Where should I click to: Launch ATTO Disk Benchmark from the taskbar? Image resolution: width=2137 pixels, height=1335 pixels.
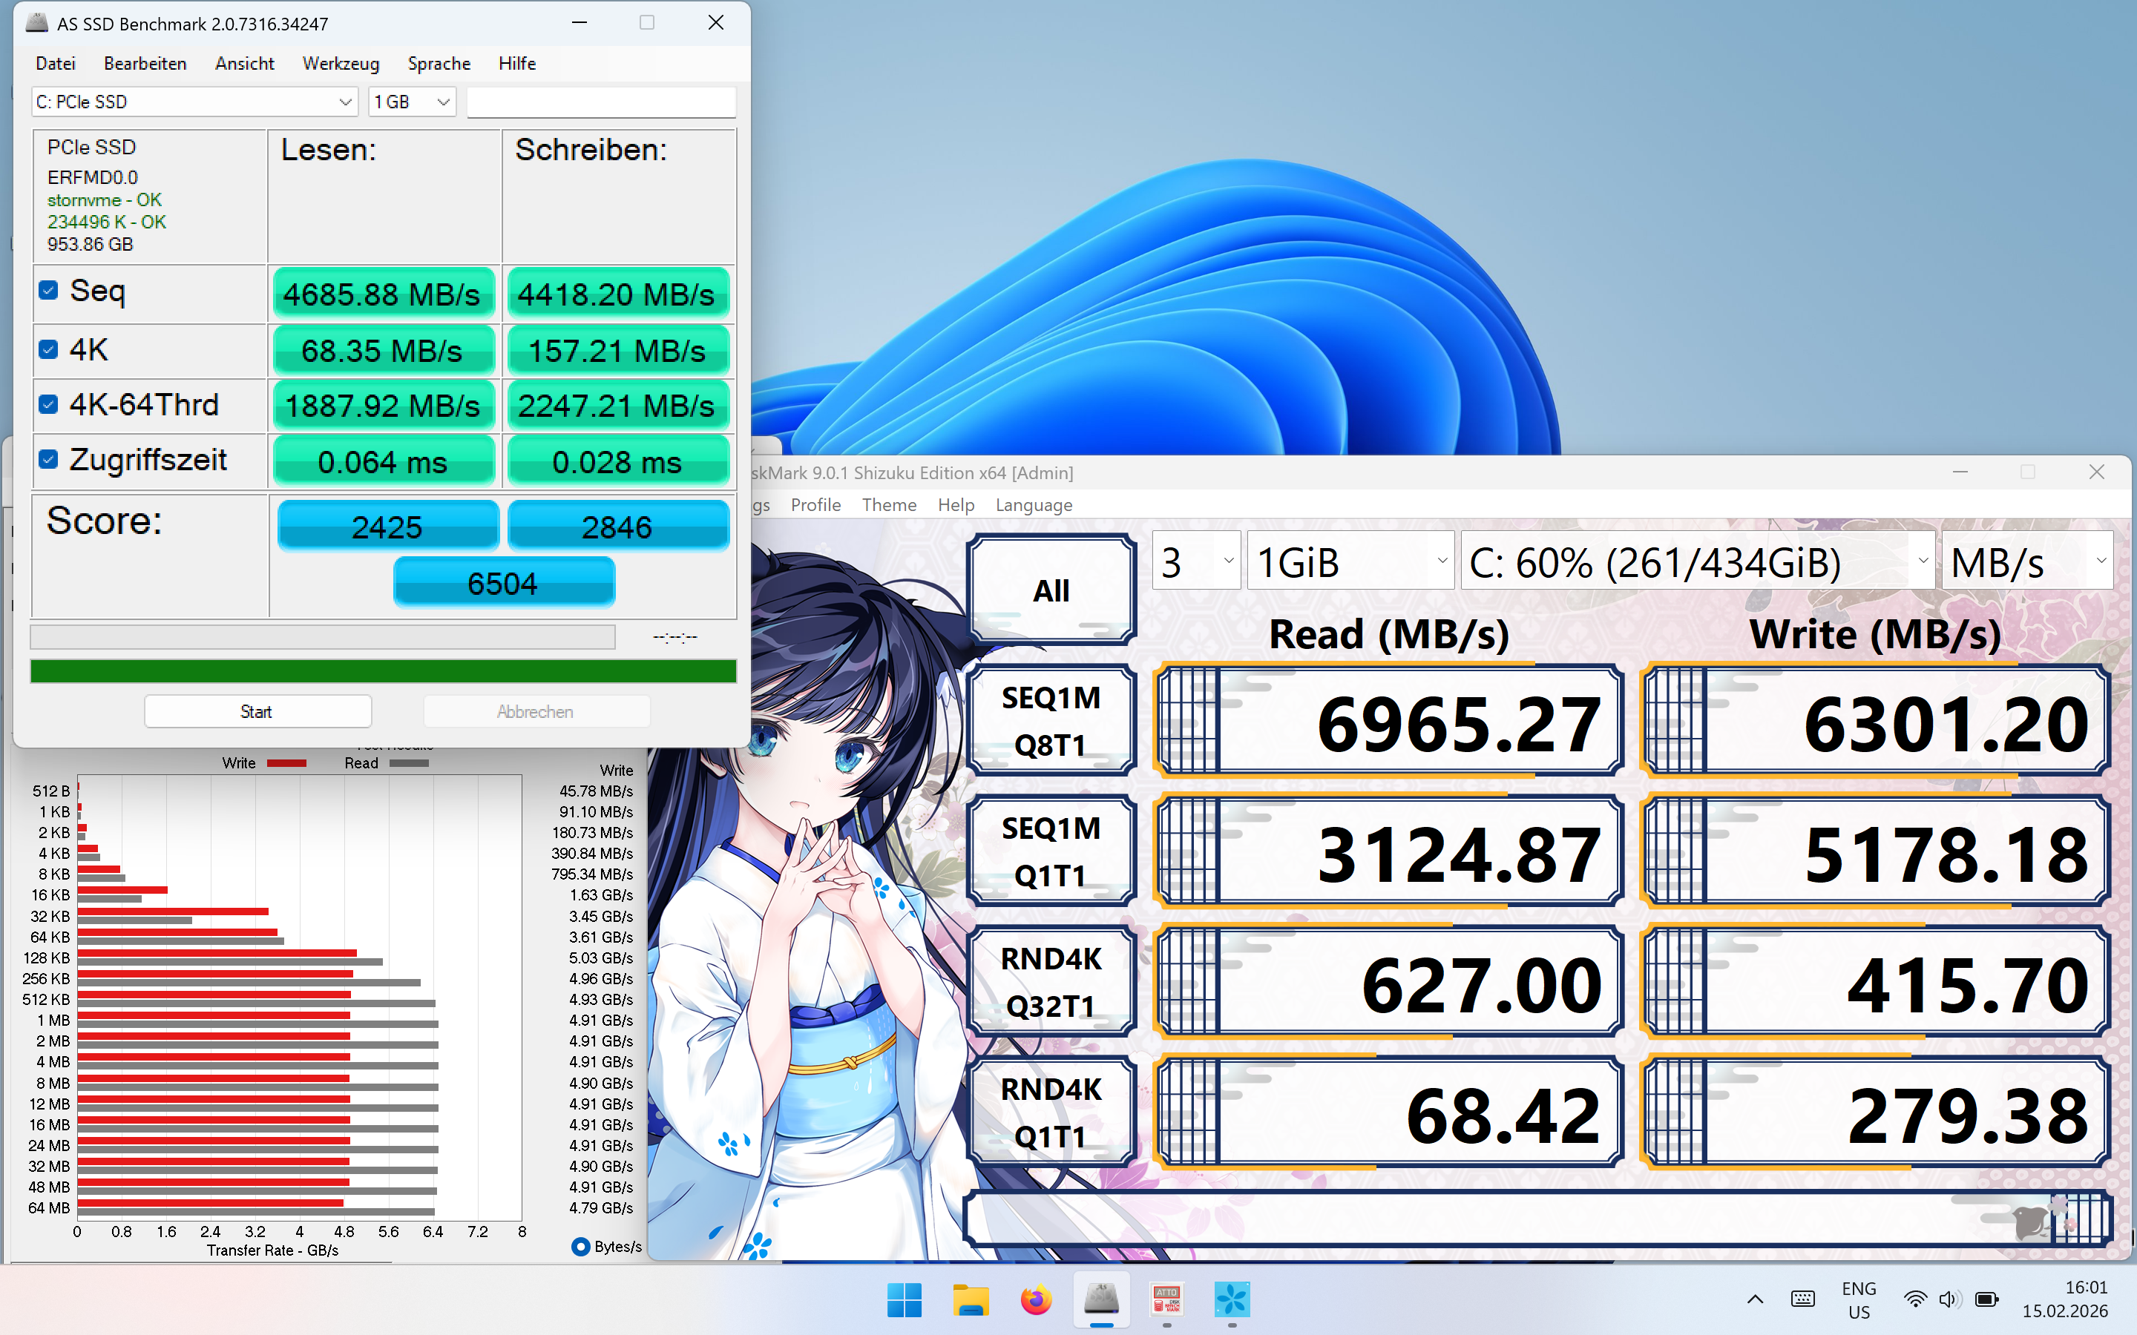[1167, 1299]
